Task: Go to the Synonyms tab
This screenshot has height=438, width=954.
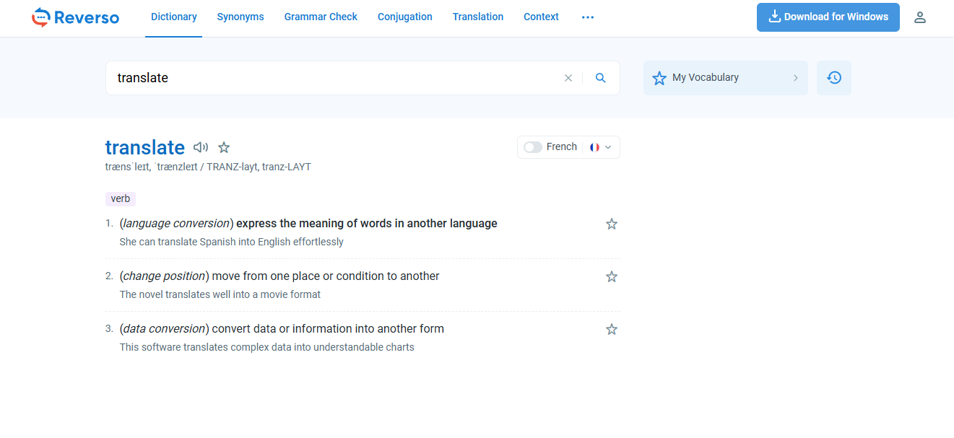Action: (240, 17)
